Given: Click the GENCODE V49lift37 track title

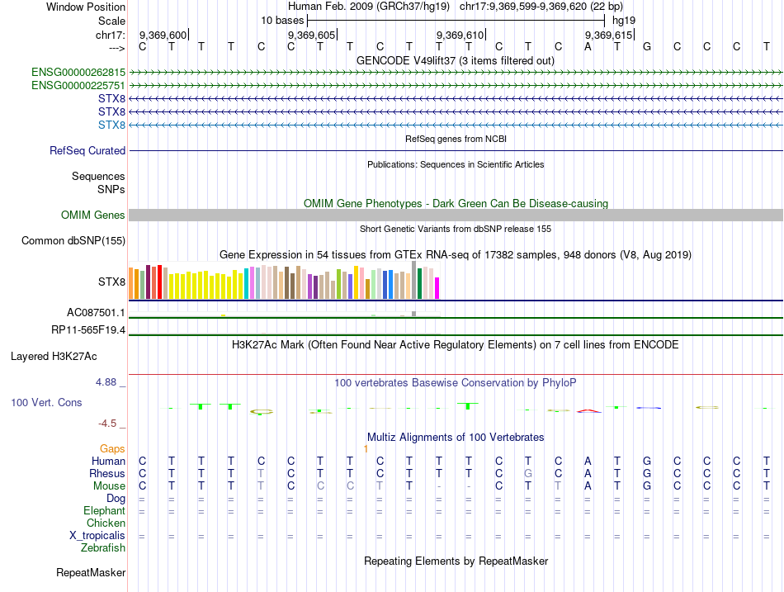Looking at the screenshot, I should pos(456,61).
